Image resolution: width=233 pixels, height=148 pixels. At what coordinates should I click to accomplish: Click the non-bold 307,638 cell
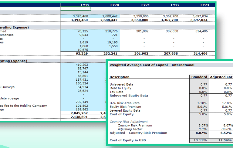click(172, 31)
